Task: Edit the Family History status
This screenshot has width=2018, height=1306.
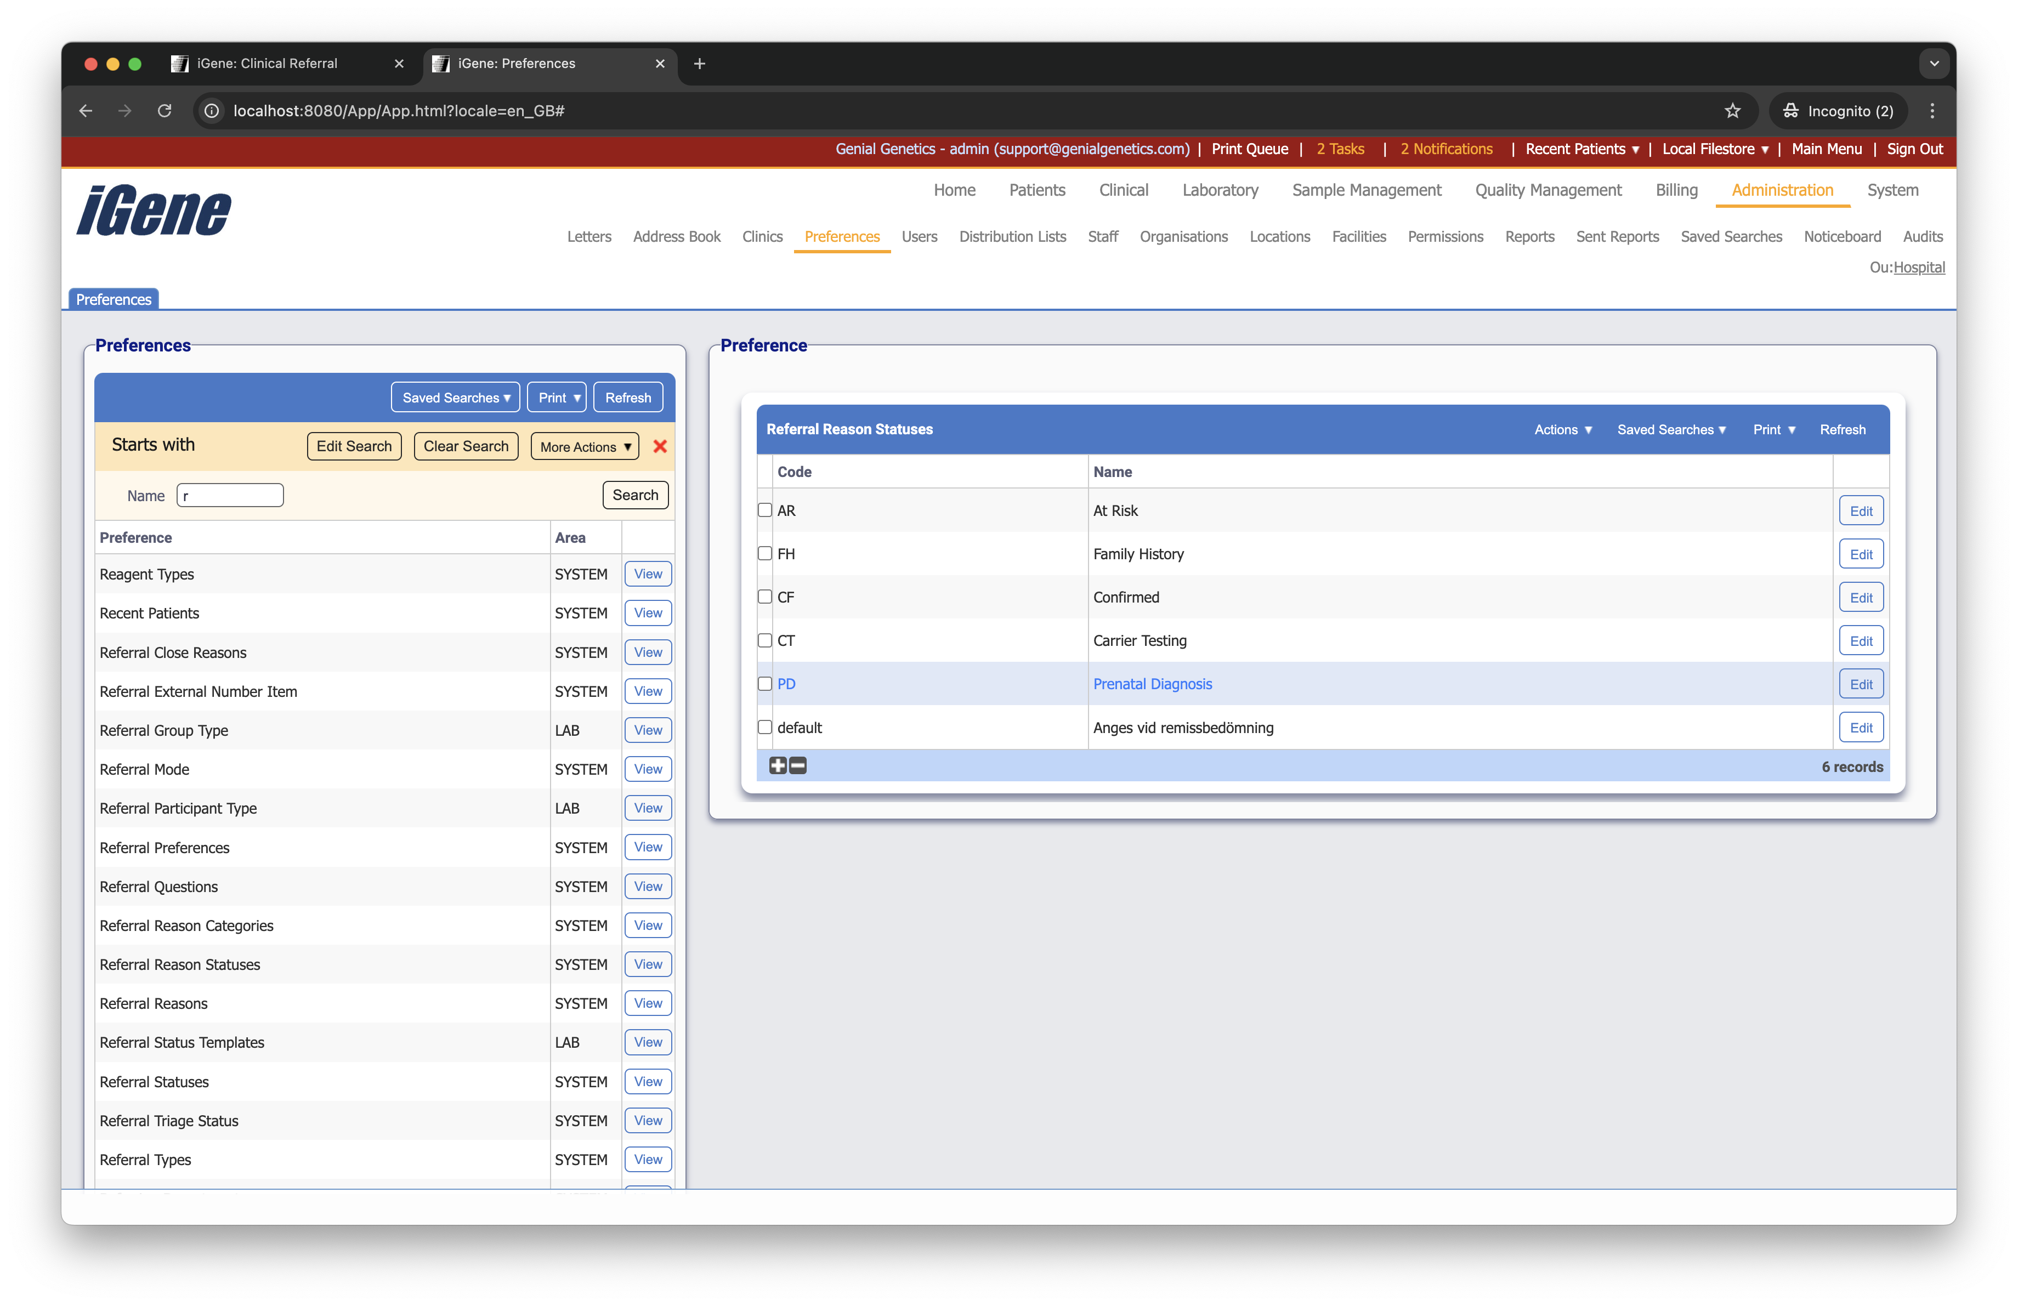Action: [1860, 554]
